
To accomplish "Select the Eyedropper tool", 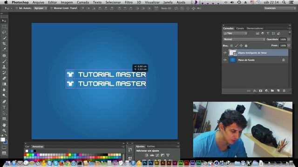I will pos(4,49).
